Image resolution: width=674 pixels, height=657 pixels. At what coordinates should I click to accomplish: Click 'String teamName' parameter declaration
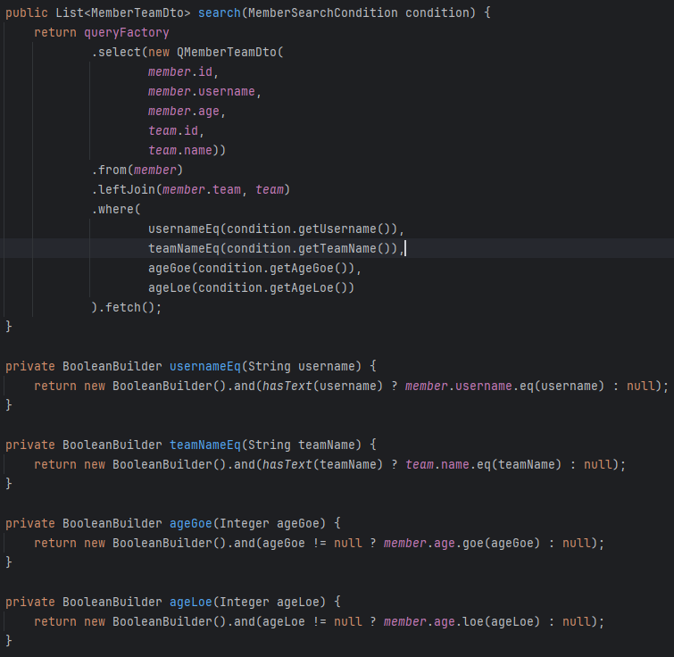pyautogui.click(x=302, y=445)
